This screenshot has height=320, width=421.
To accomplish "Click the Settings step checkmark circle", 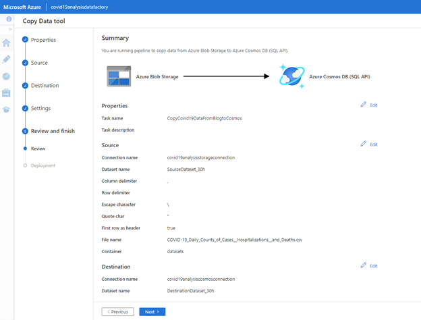I will click(x=25, y=108).
